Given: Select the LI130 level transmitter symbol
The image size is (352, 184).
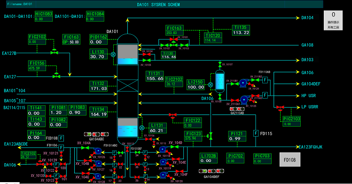Looking at the screenshot, I should coord(113,54).
